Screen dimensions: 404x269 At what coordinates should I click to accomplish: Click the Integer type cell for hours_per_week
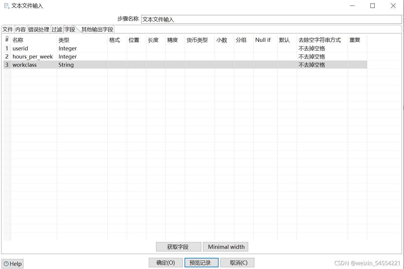click(82, 56)
